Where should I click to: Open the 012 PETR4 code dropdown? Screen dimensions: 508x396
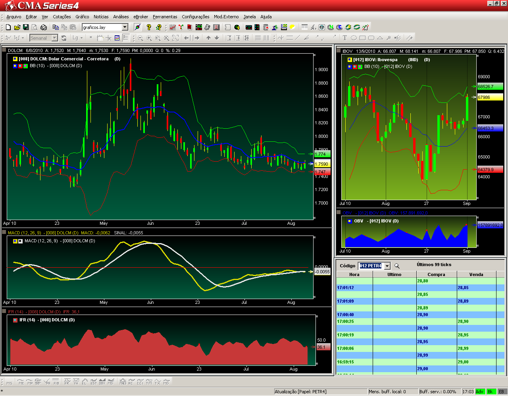387,266
